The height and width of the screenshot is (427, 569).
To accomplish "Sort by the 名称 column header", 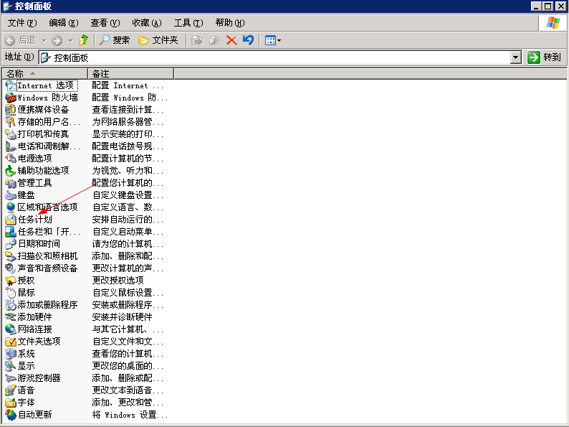I will 43,73.
